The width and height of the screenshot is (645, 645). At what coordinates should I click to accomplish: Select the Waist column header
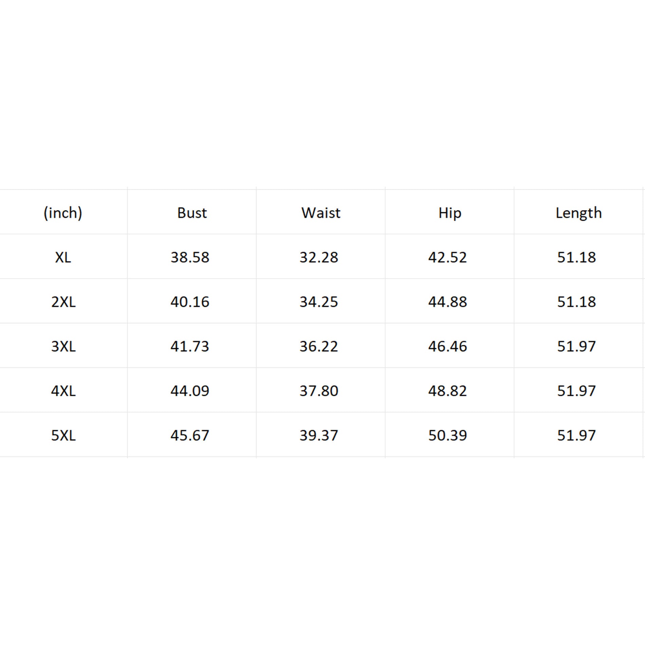(x=321, y=213)
